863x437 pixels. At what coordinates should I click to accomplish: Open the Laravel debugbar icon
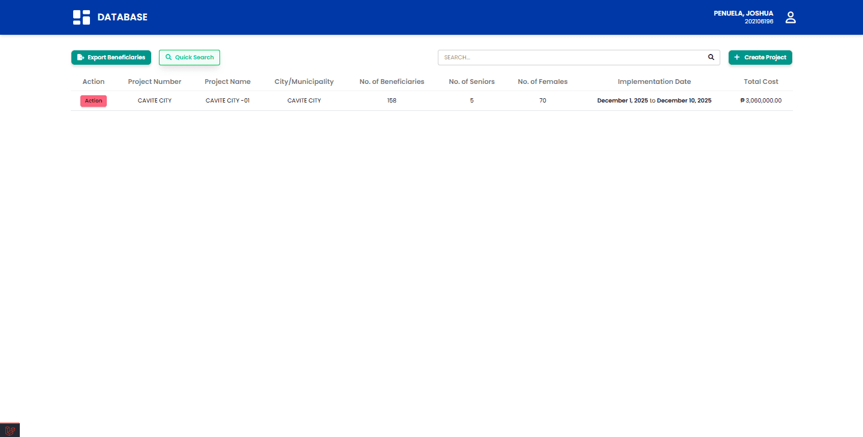pyautogui.click(x=10, y=430)
